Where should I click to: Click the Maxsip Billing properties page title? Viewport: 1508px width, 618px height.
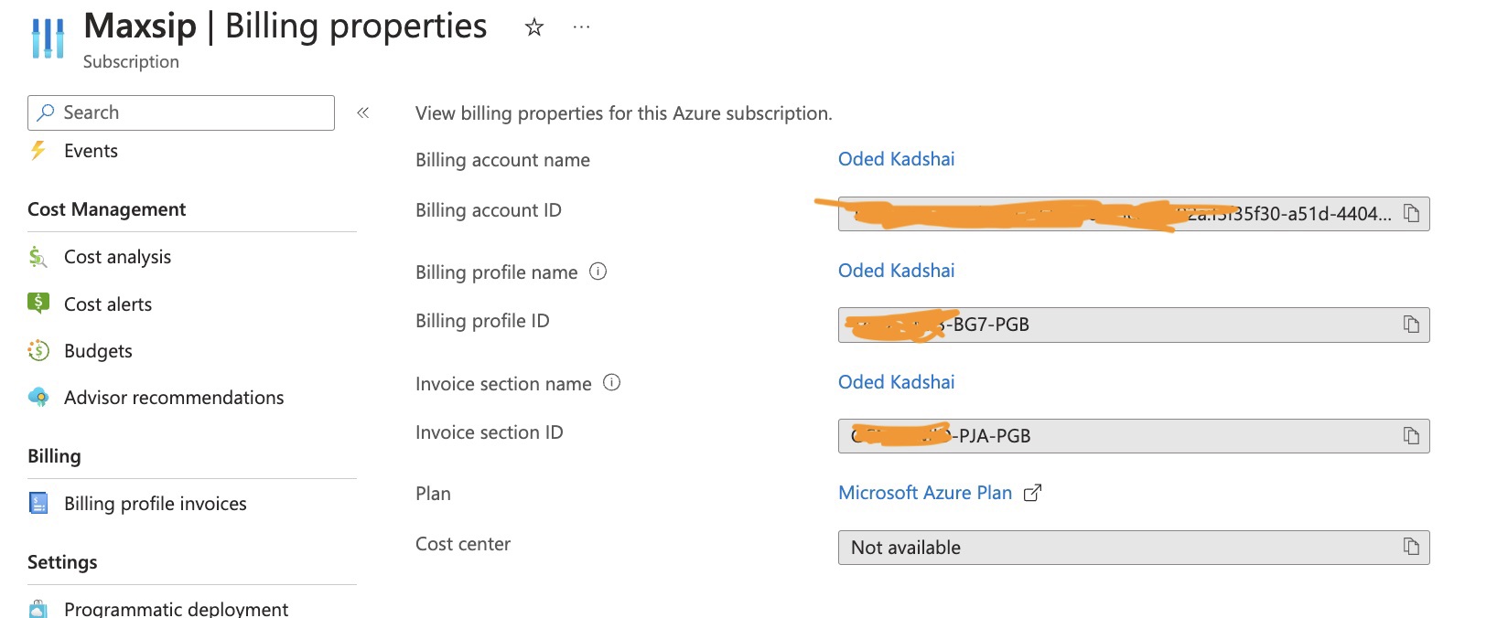(285, 26)
